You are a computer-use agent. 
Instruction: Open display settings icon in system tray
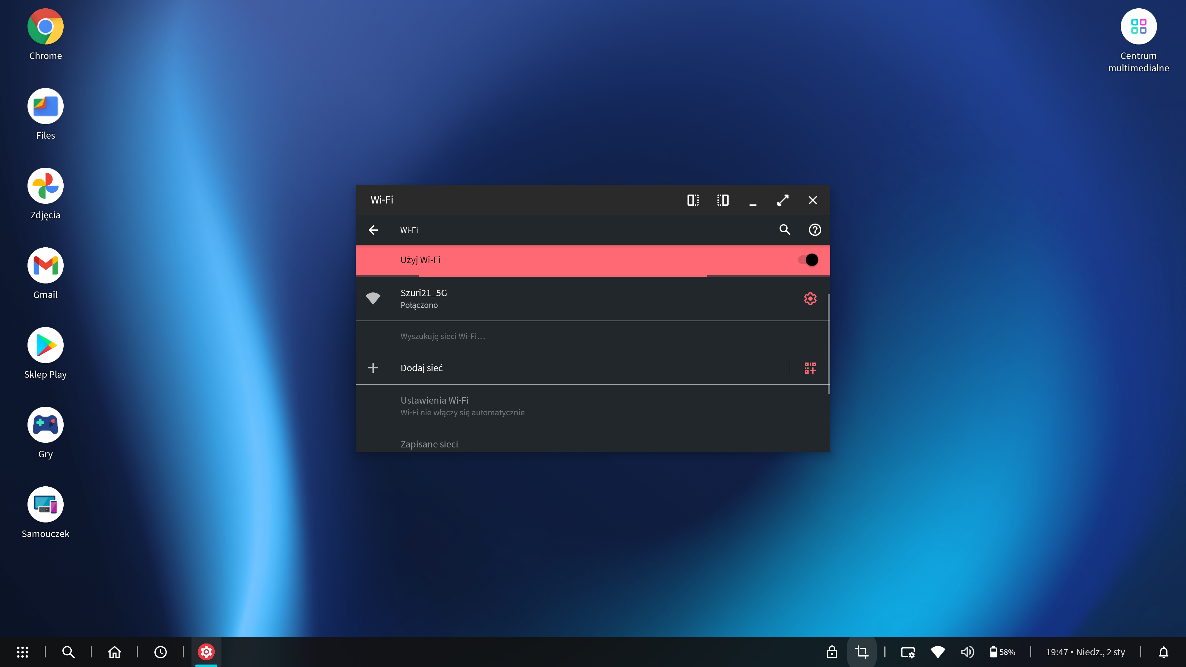[x=907, y=652]
